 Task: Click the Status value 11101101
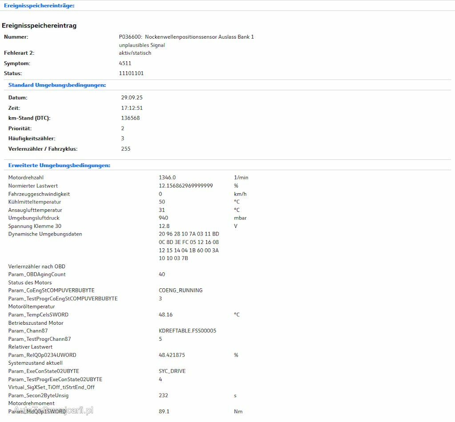[x=131, y=73]
